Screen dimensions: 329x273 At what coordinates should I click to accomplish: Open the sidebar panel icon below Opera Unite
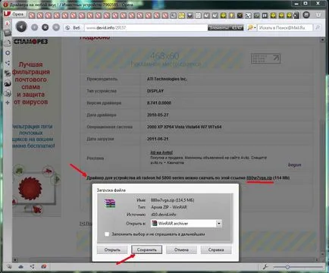click(8, 73)
